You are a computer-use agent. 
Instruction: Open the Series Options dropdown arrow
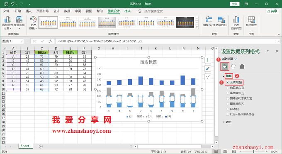point(236,59)
